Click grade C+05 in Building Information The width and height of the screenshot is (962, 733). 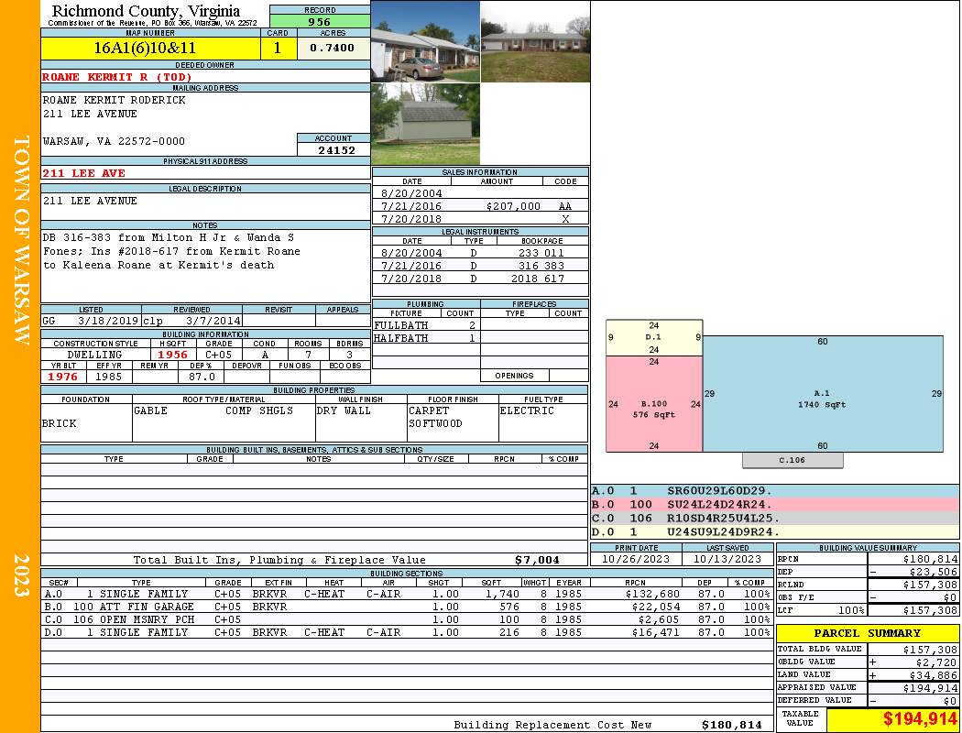218,355
